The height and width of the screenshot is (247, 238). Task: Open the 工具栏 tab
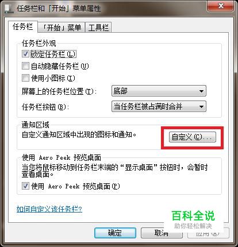coord(98,28)
